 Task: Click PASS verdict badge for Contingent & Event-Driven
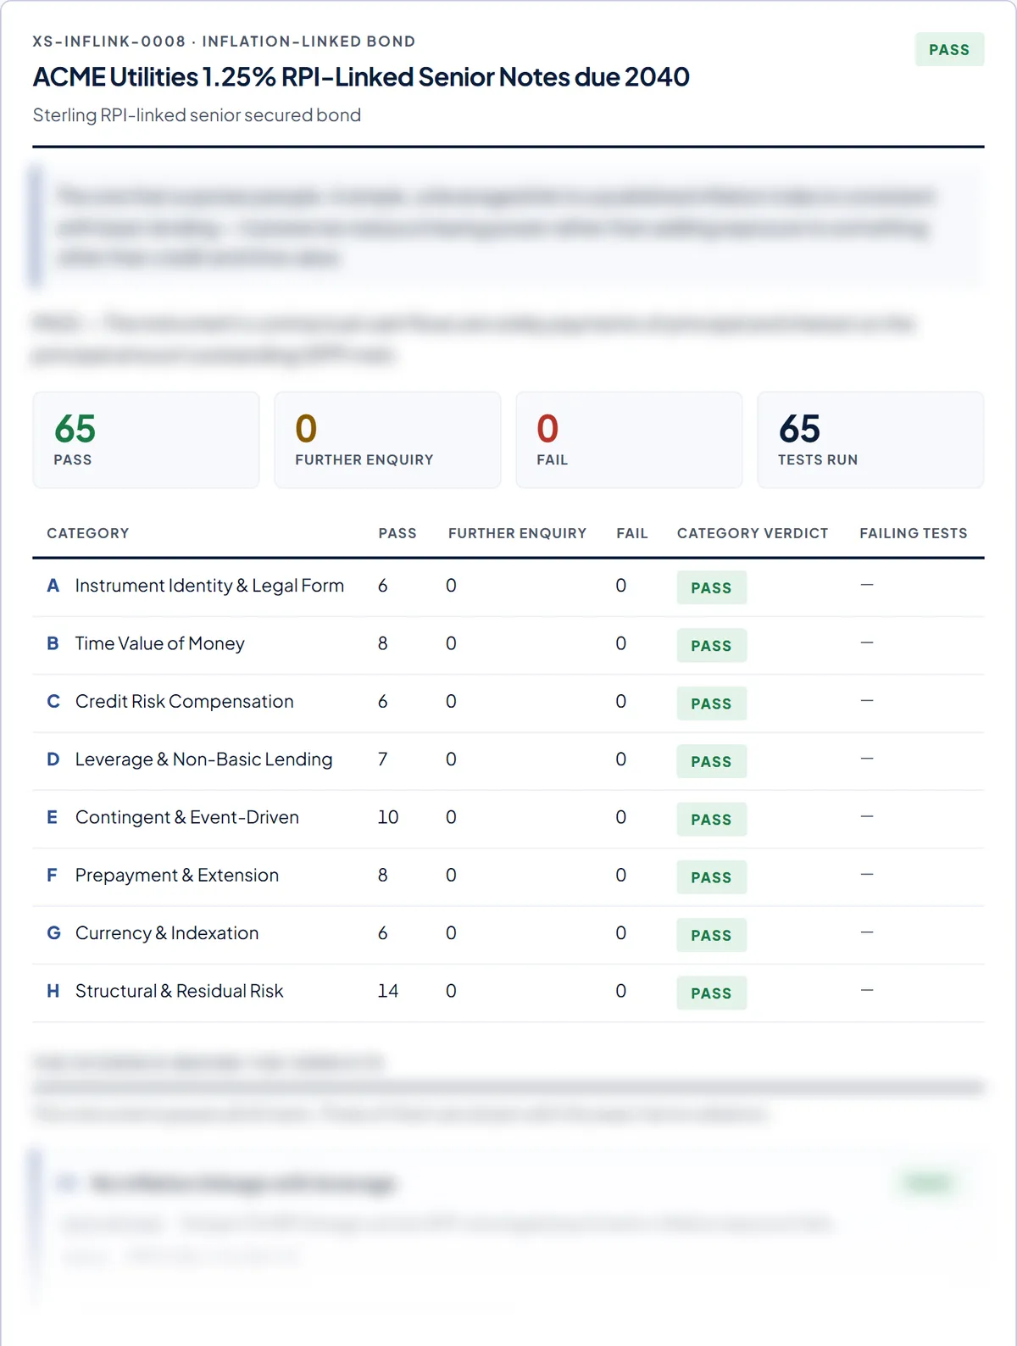click(x=711, y=820)
